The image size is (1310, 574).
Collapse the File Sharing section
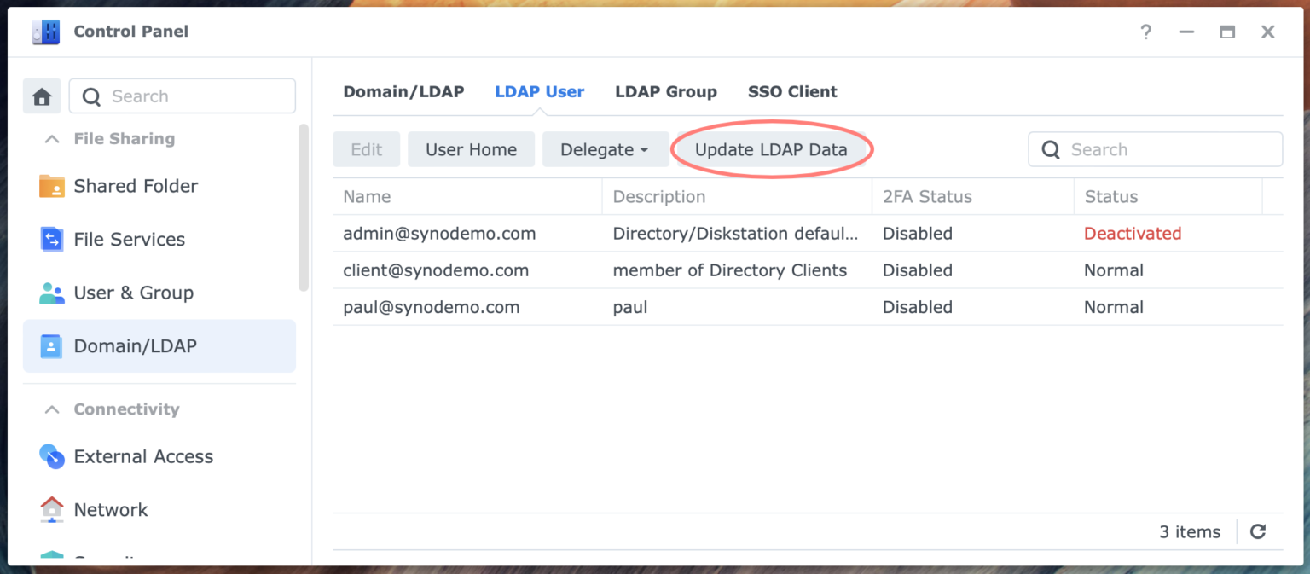click(x=50, y=138)
